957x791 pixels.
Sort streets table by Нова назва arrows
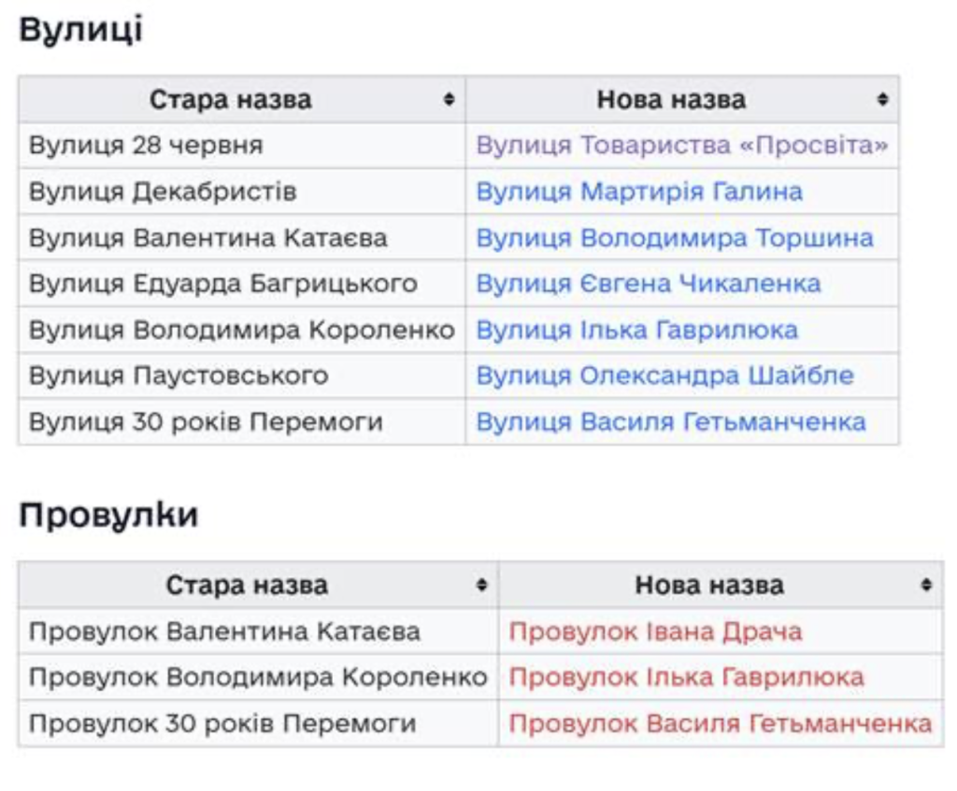(882, 100)
